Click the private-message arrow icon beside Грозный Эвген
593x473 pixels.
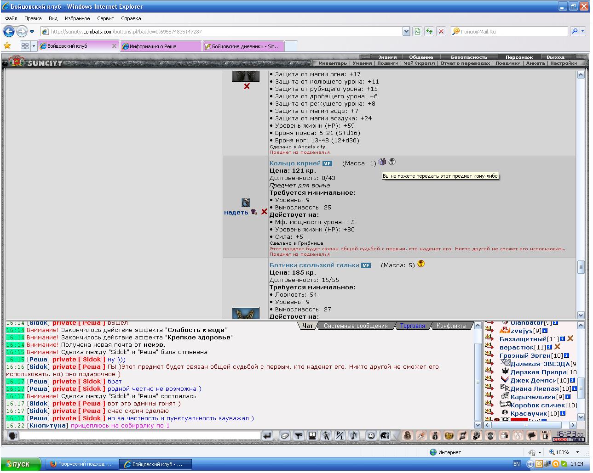489,355
